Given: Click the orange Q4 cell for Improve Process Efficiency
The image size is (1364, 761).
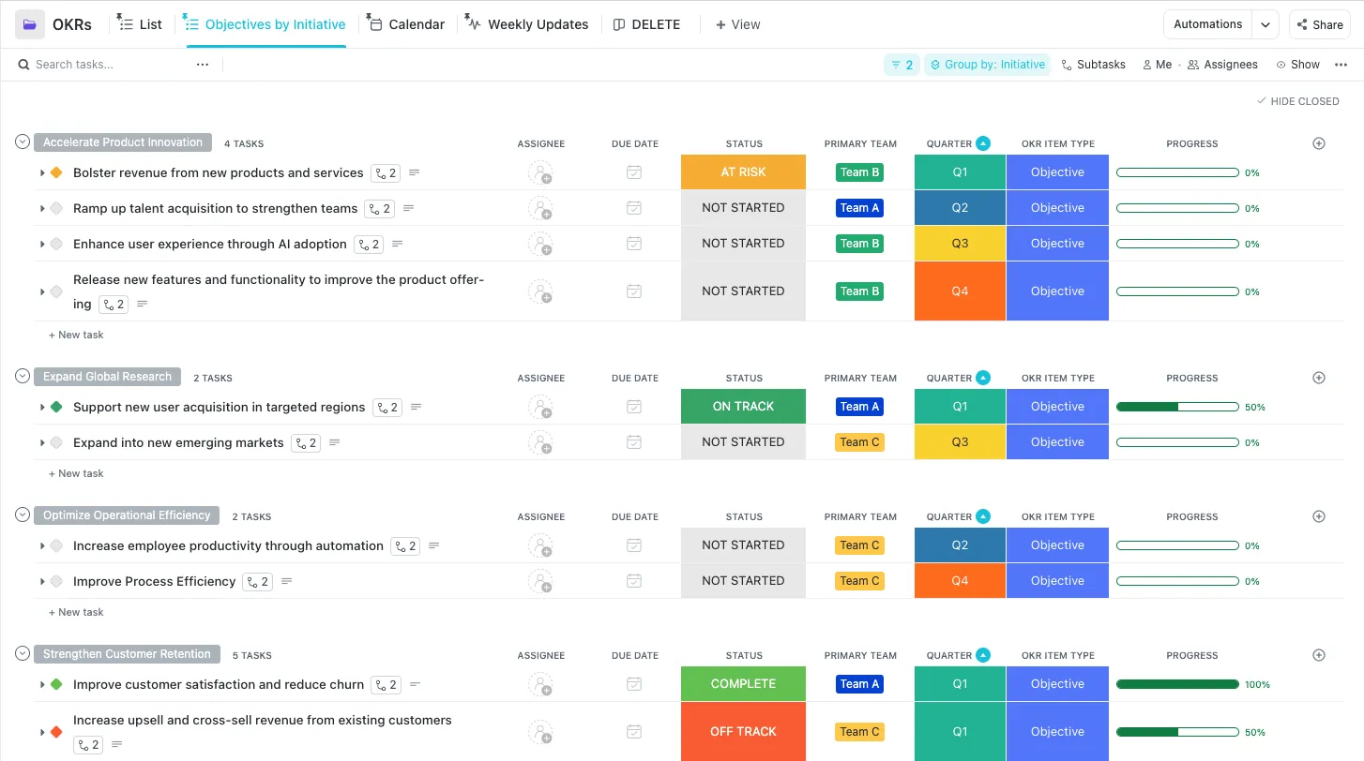Looking at the screenshot, I should coord(960,581).
